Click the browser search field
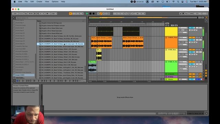 51,18
